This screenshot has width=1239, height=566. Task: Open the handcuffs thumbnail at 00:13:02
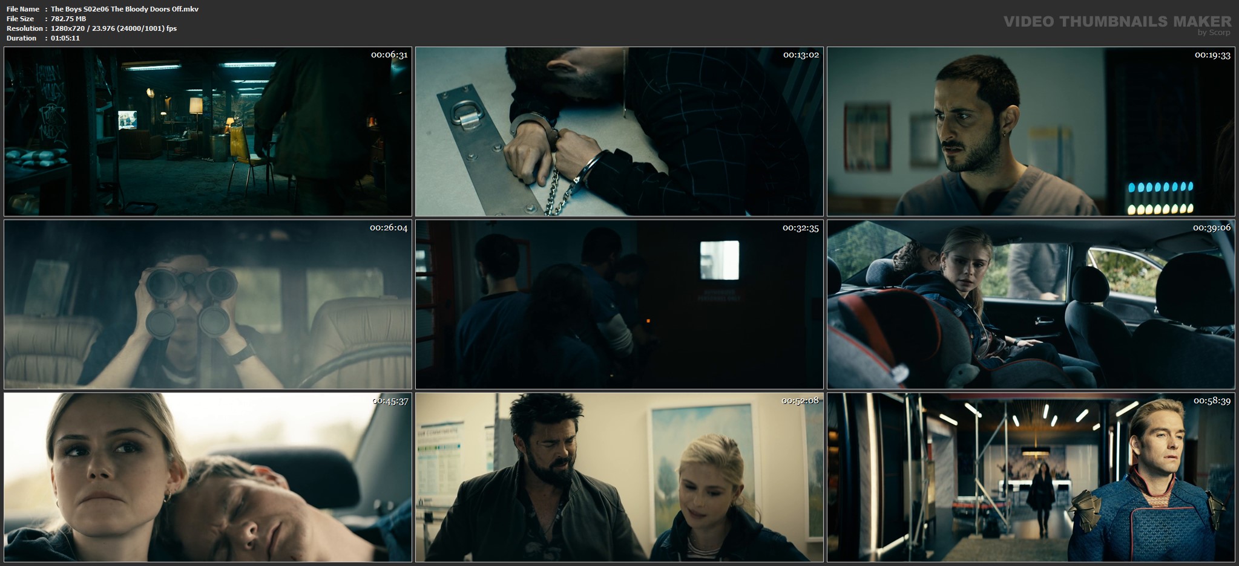click(619, 131)
